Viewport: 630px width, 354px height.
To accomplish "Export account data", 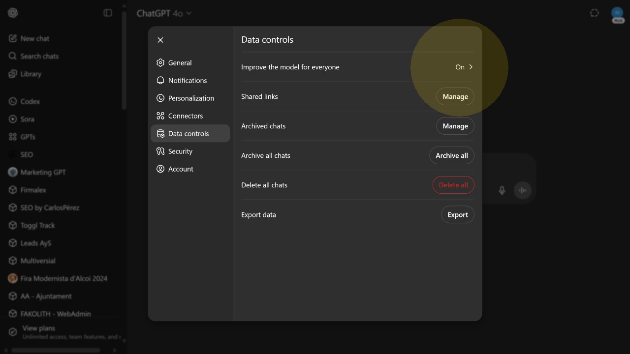I will click(x=457, y=214).
